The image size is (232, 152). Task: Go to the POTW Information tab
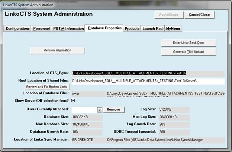coord(68,28)
